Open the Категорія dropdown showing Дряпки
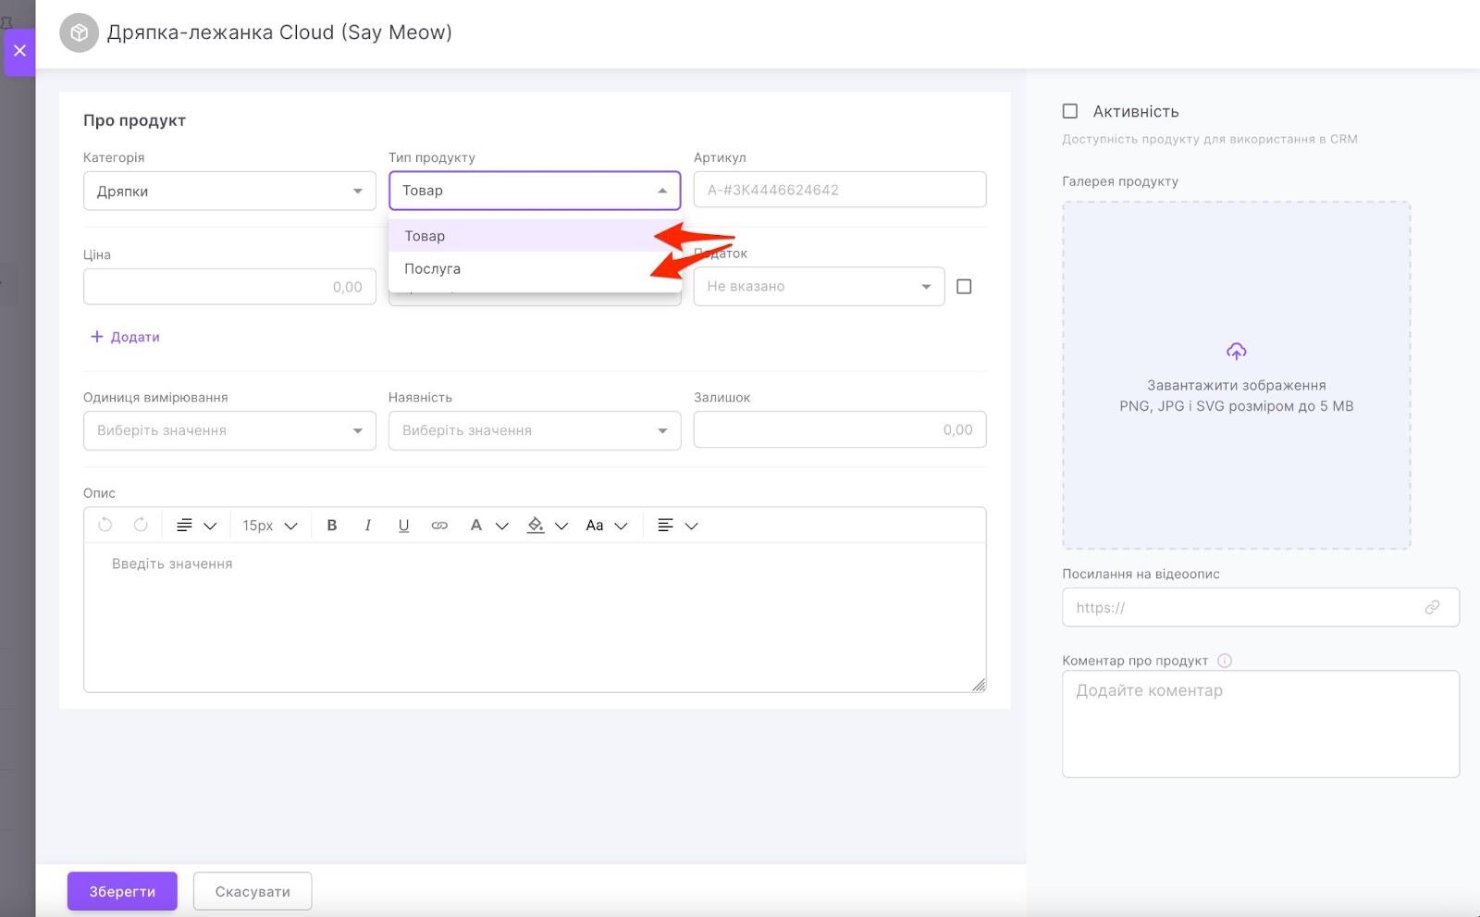Viewport: 1480px width, 917px height. (229, 191)
